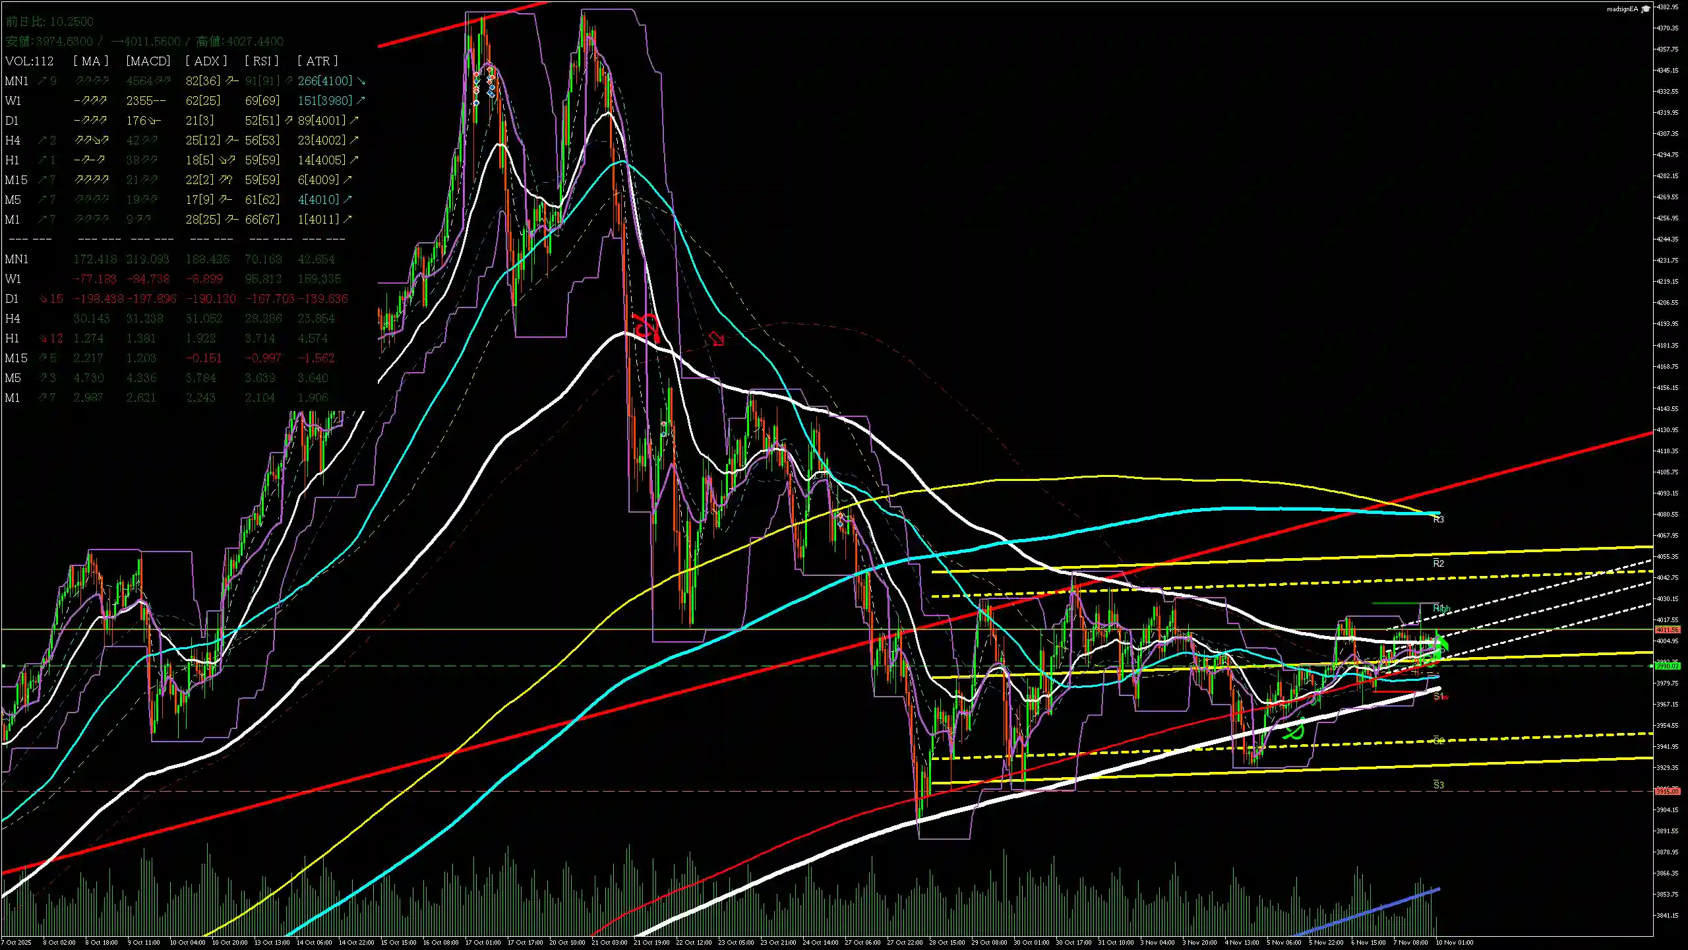The width and height of the screenshot is (1688, 950).
Task: Click the VOL:112 label in dashboard
Action: click(30, 61)
